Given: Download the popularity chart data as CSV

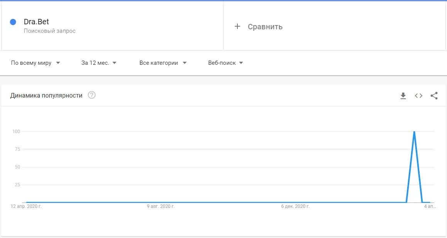Looking at the screenshot, I should tap(403, 96).
